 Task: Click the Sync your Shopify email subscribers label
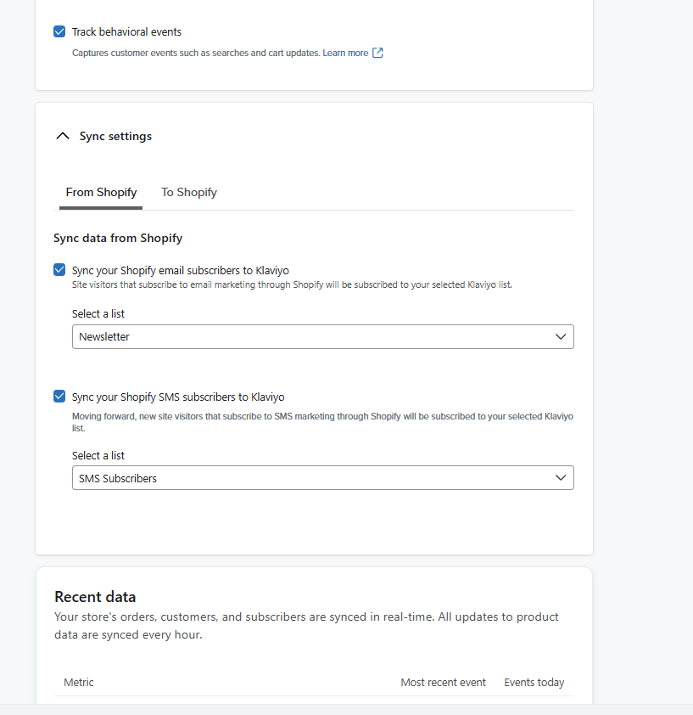coord(181,270)
